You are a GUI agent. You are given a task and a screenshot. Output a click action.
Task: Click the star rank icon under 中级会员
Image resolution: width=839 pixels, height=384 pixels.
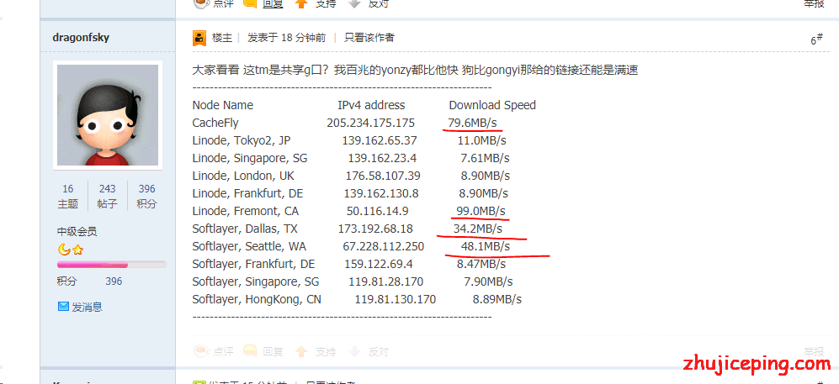[x=77, y=250]
